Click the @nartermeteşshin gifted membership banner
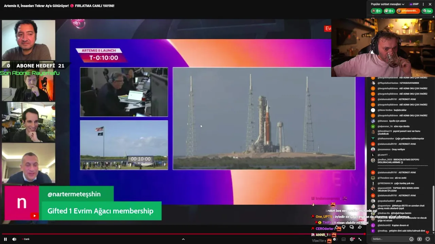 pyautogui.click(x=83, y=203)
